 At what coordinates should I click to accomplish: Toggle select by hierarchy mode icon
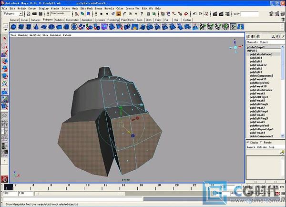pos(77,14)
